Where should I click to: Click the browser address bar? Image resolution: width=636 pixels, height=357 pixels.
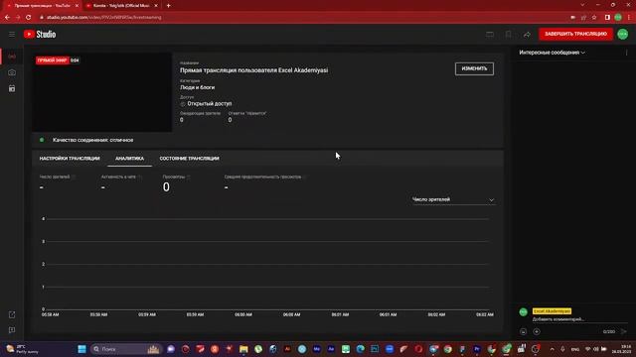(300, 18)
